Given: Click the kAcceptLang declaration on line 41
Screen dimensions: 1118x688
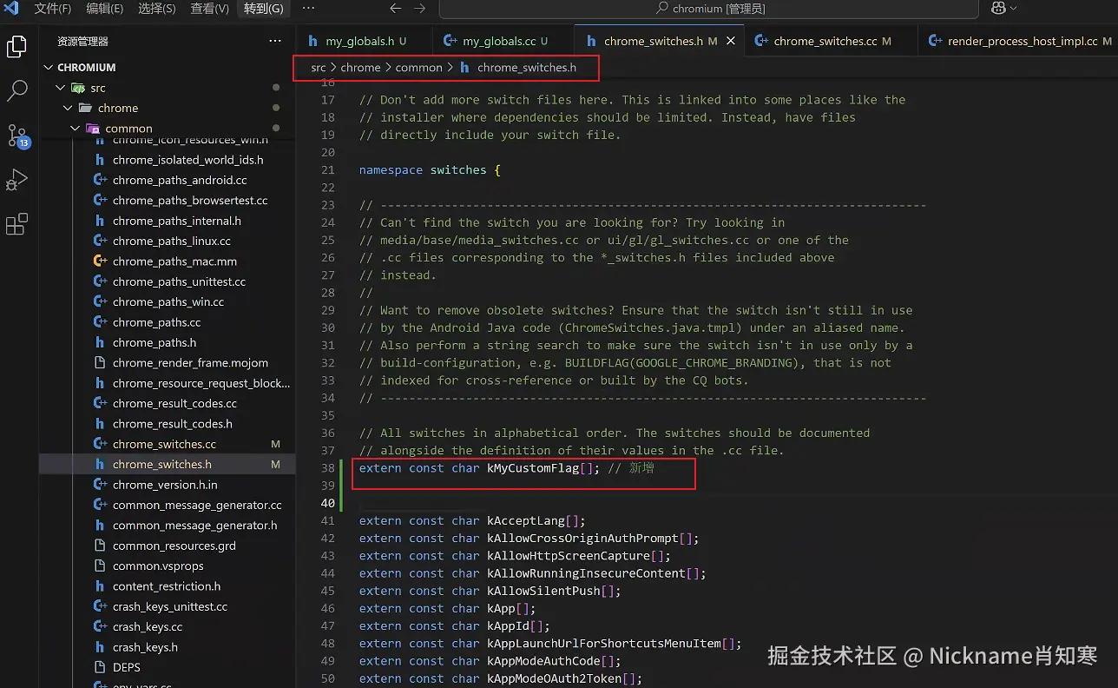Looking at the screenshot, I should tap(472, 521).
